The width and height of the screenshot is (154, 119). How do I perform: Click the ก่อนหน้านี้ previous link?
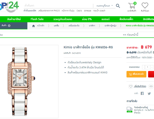(x=131, y=35)
